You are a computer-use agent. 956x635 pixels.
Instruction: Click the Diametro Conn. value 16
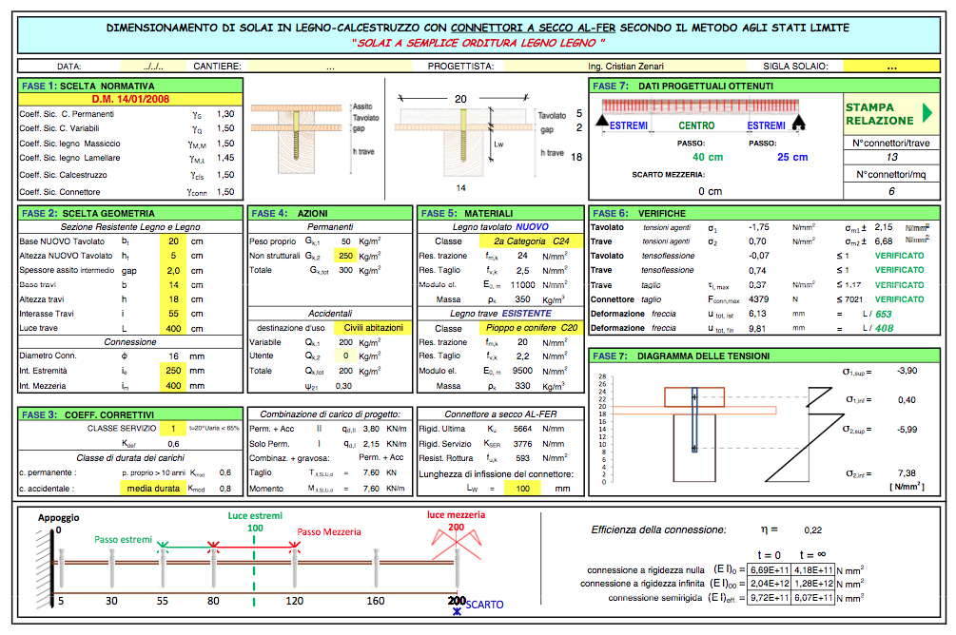click(x=174, y=356)
